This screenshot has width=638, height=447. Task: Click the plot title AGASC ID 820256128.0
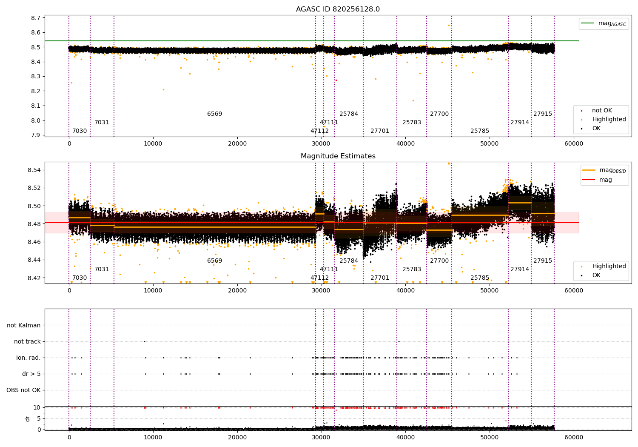pos(338,9)
